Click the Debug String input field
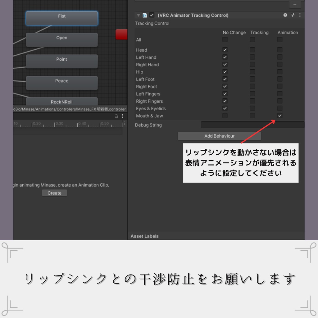This screenshot has height=318, width=318. pos(252,125)
